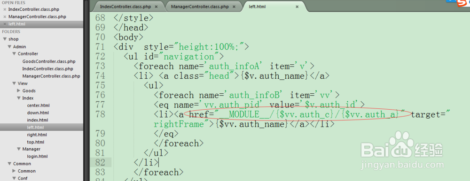Click the foreach auth_infoB code line
Viewport: 470px width, 181px height.
pyautogui.click(x=246, y=95)
